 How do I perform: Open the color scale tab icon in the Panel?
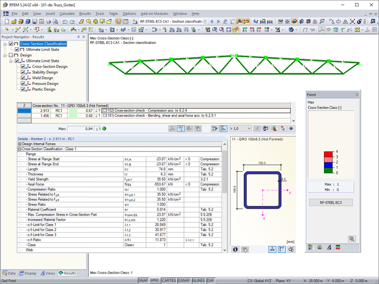pos(310,247)
